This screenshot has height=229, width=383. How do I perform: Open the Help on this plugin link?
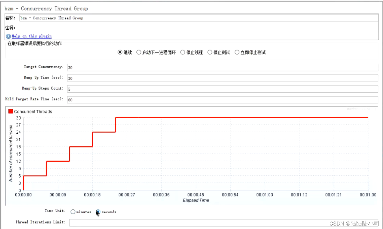tap(31, 36)
